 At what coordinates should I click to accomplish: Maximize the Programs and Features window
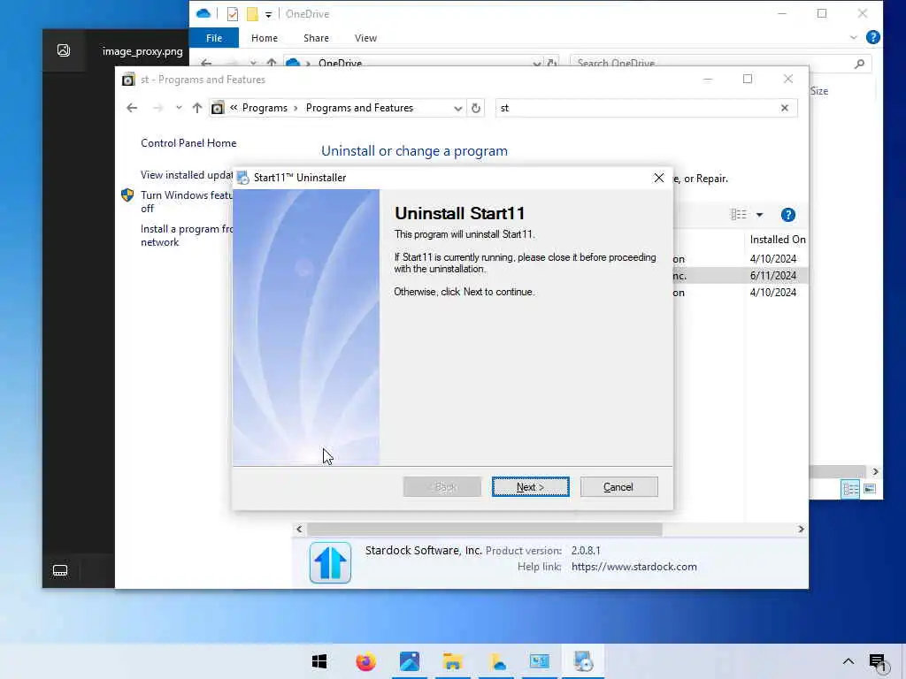click(x=748, y=79)
